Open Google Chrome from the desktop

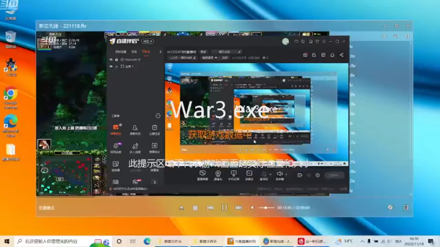point(10,98)
